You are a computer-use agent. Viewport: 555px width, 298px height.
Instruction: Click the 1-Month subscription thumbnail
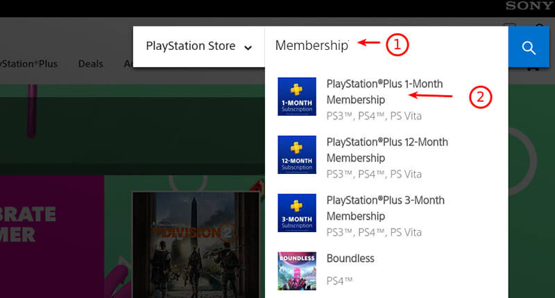pos(297,96)
